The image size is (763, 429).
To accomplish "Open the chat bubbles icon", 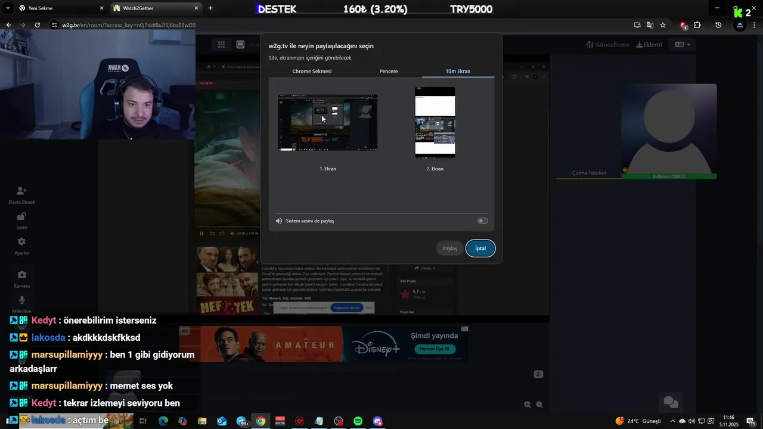I will [671, 403].
